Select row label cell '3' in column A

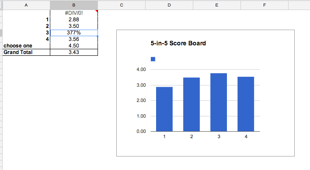[26, 33]
